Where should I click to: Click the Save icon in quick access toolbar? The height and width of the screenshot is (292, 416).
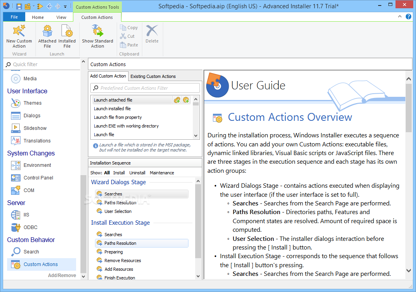tap(19, 6)
